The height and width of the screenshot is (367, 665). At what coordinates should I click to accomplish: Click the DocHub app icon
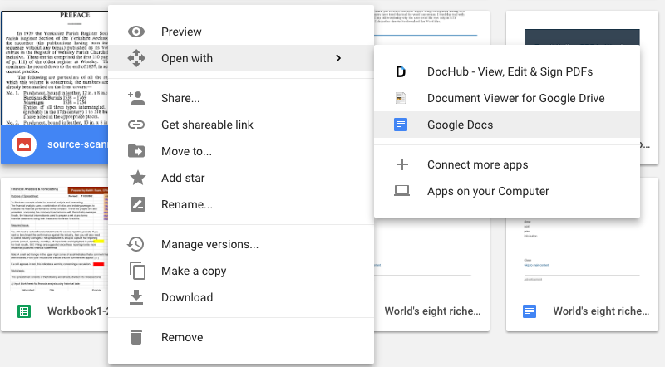tap(401, 71)
